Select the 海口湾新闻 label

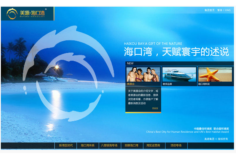[x=204, y=84]
